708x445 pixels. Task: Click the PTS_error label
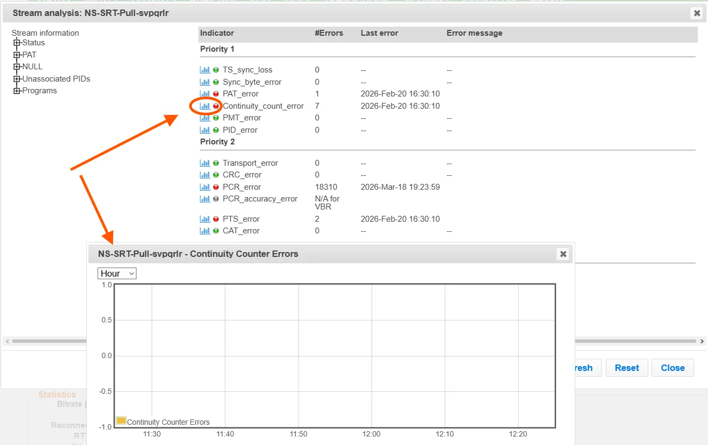click(x=241, y=219)
